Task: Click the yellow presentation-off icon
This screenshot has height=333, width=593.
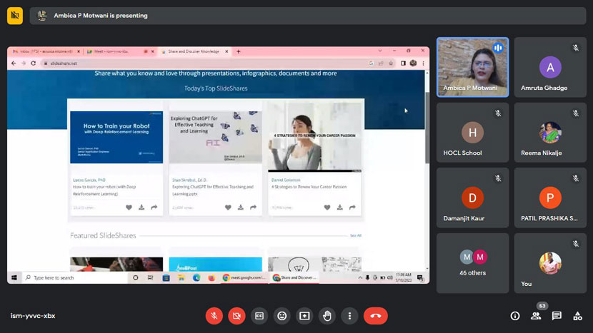Action: point(15,16)
